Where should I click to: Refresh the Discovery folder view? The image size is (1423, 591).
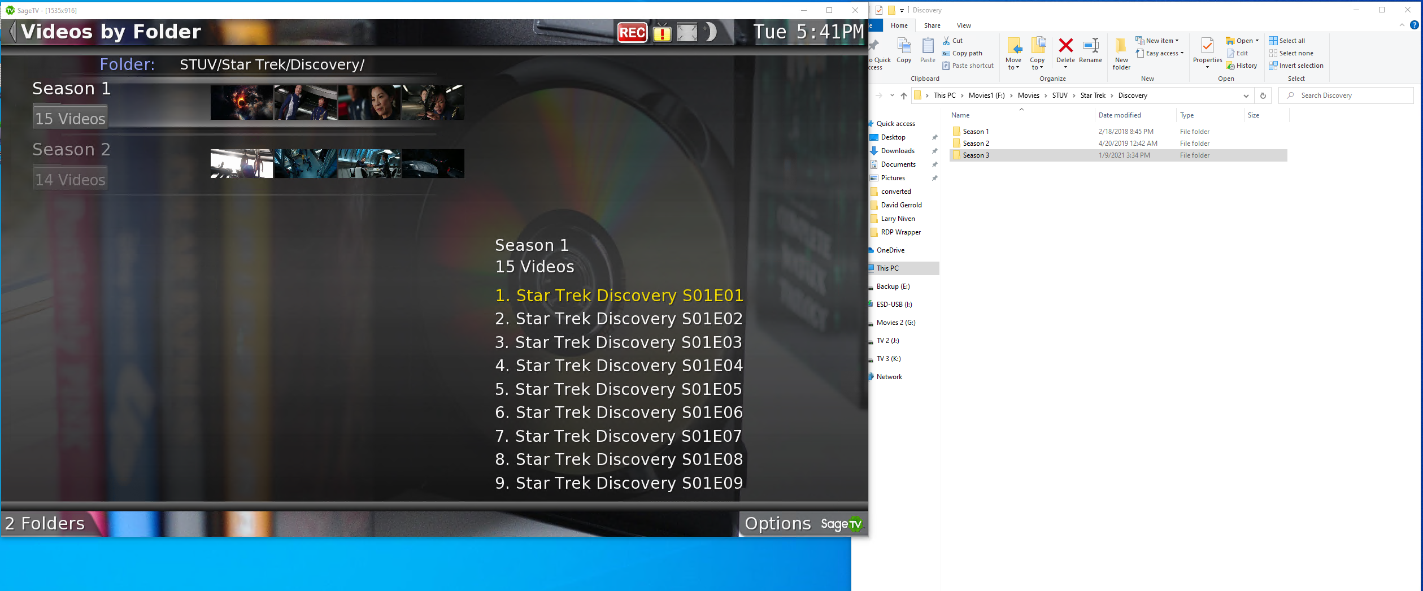pyautogui.click(x=1263, y=95)
